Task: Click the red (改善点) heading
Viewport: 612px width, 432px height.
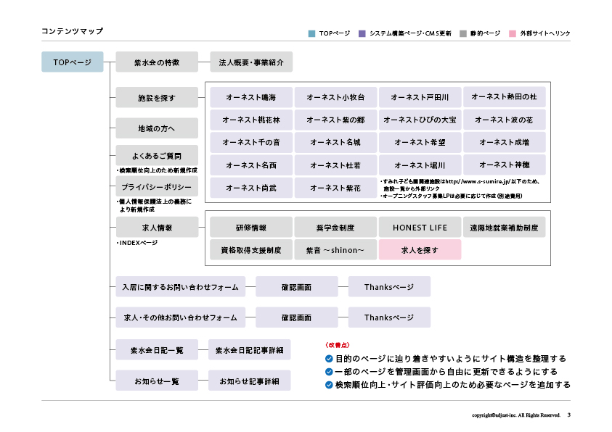Action: (x=338, y=345)
